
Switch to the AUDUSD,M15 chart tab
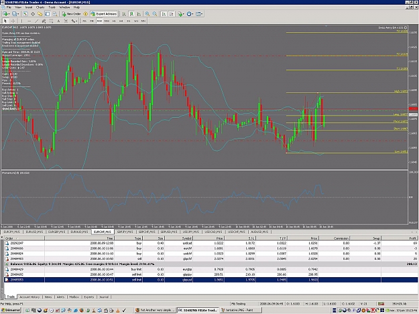(259, 232)
